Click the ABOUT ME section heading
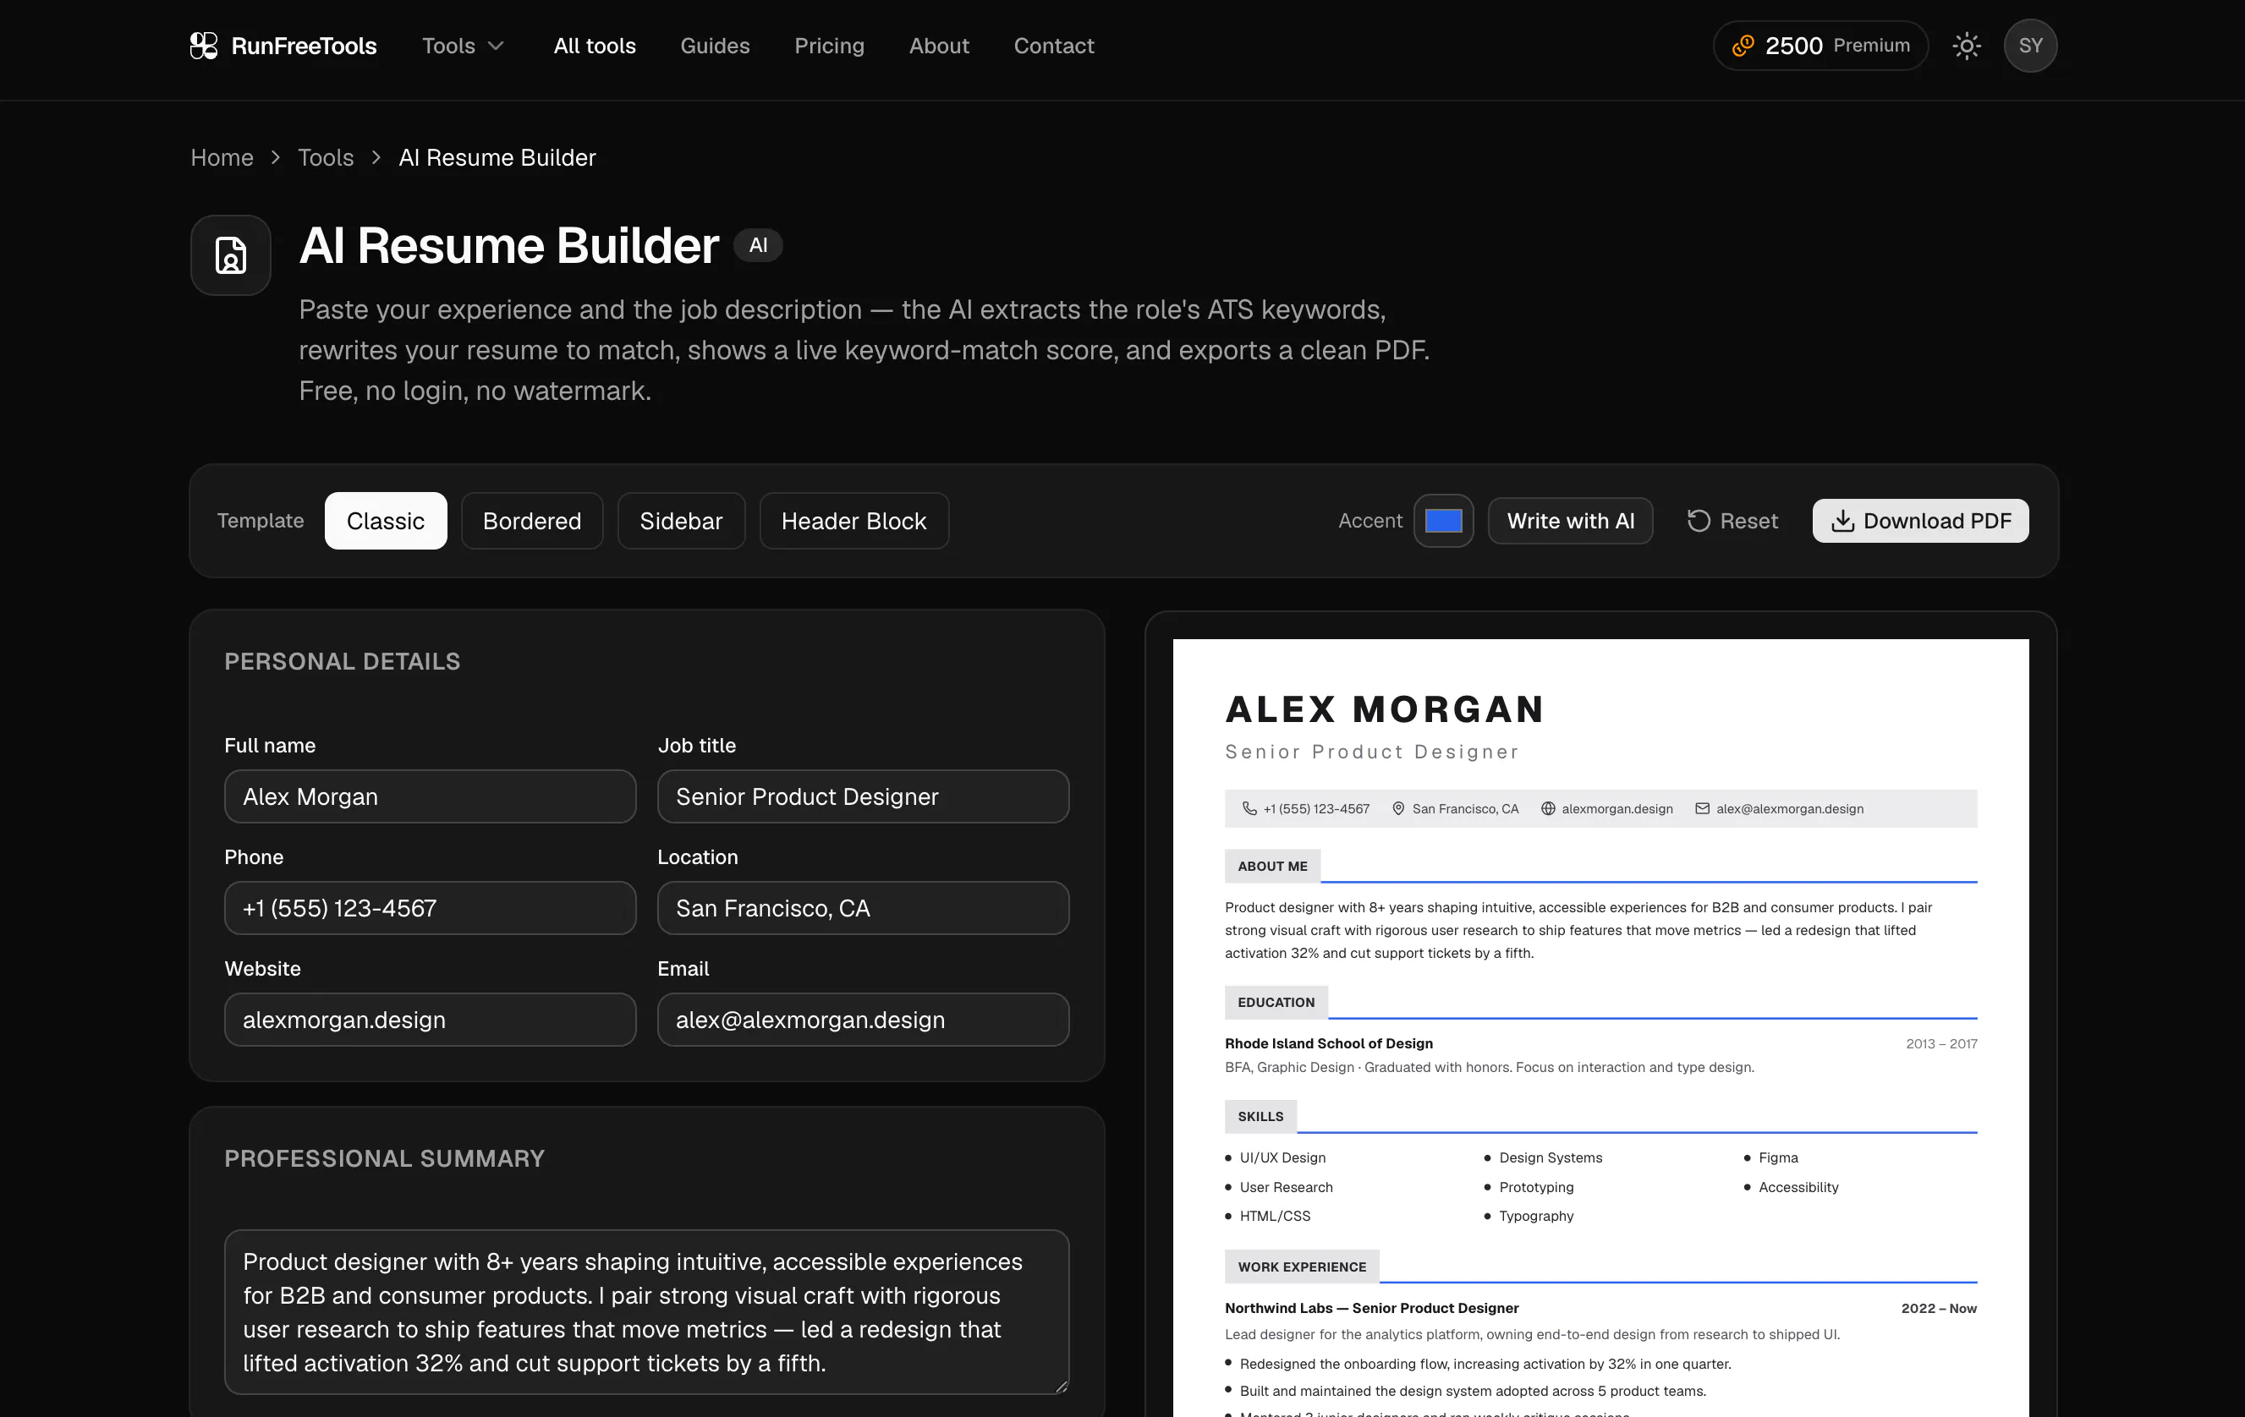The height and width of the screenshot is (1417, 2245). pos(1272,867)
